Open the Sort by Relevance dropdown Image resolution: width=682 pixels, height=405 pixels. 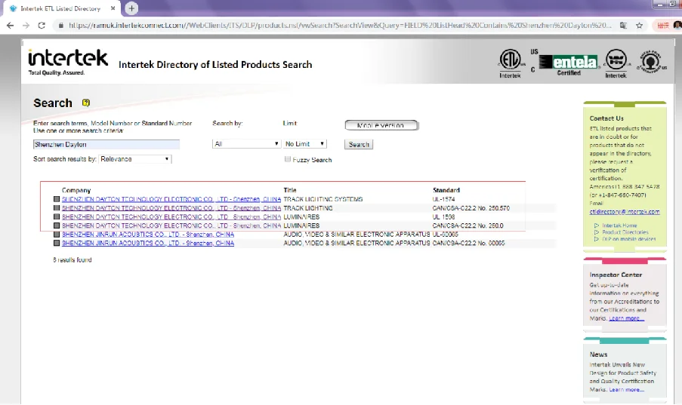[x=135, y=159]
